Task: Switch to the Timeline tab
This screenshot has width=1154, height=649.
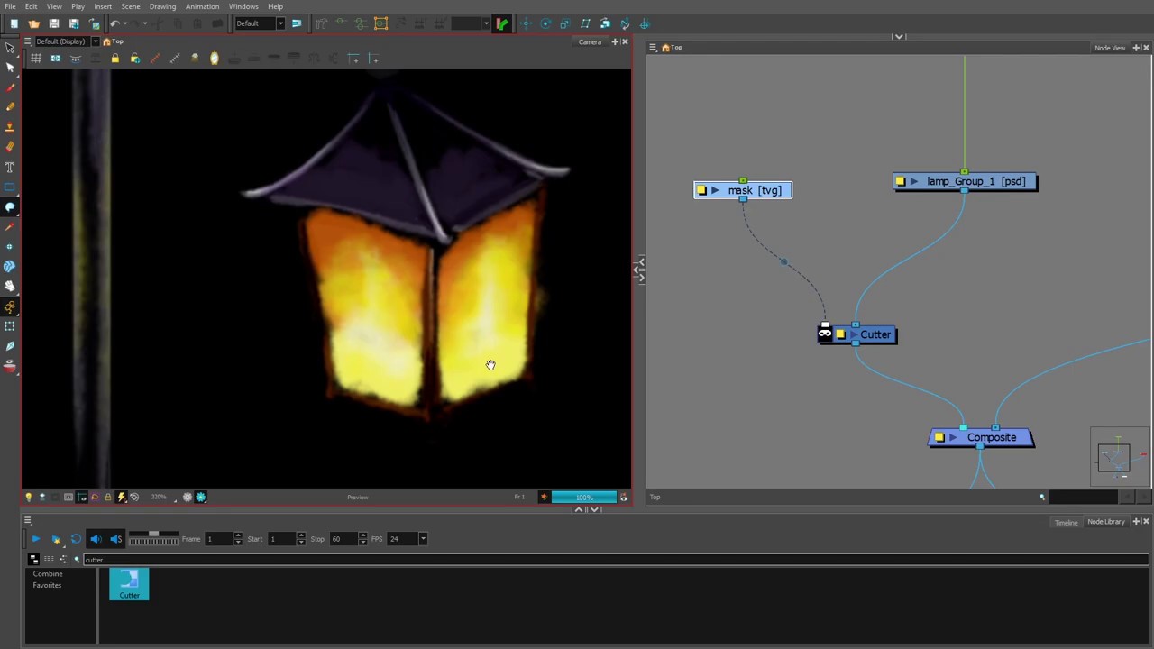Action: click(1067, 522)
